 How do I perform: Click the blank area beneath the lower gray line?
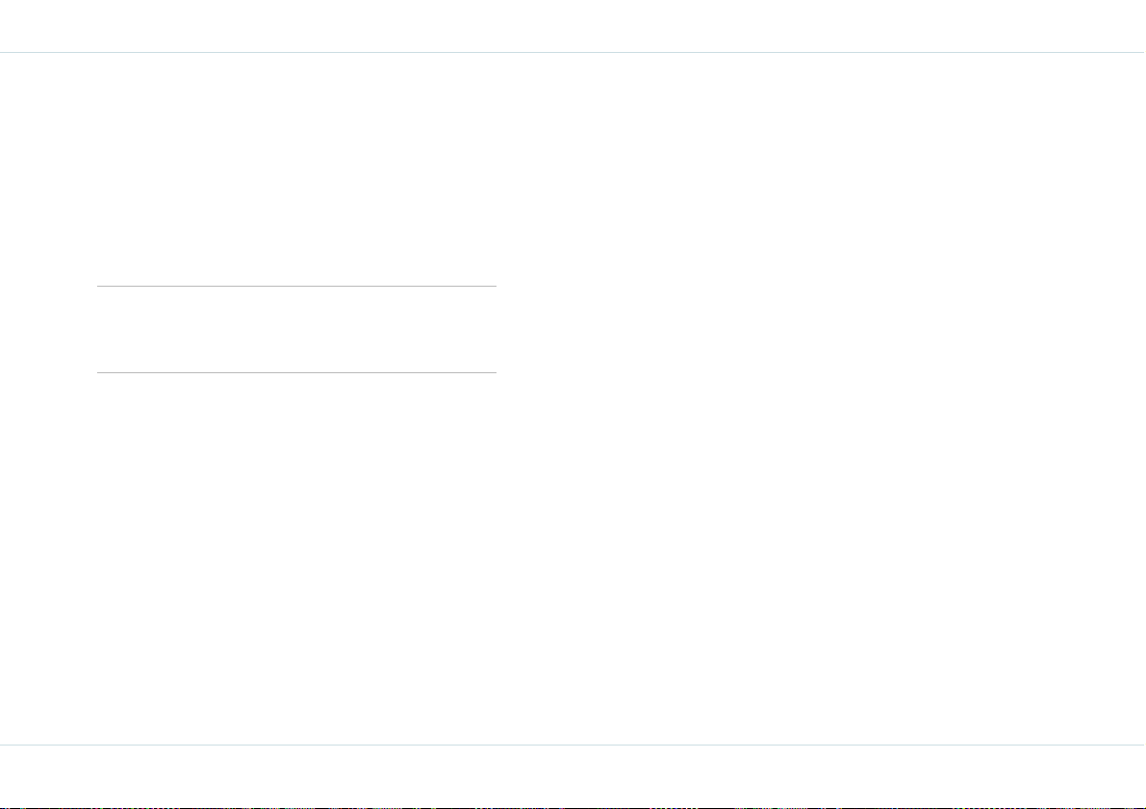coord(296,559)
